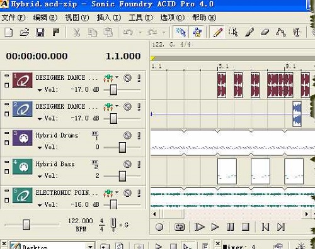Open the 文件(F) menu
The image size is (315, 249).
click(14, 18)
